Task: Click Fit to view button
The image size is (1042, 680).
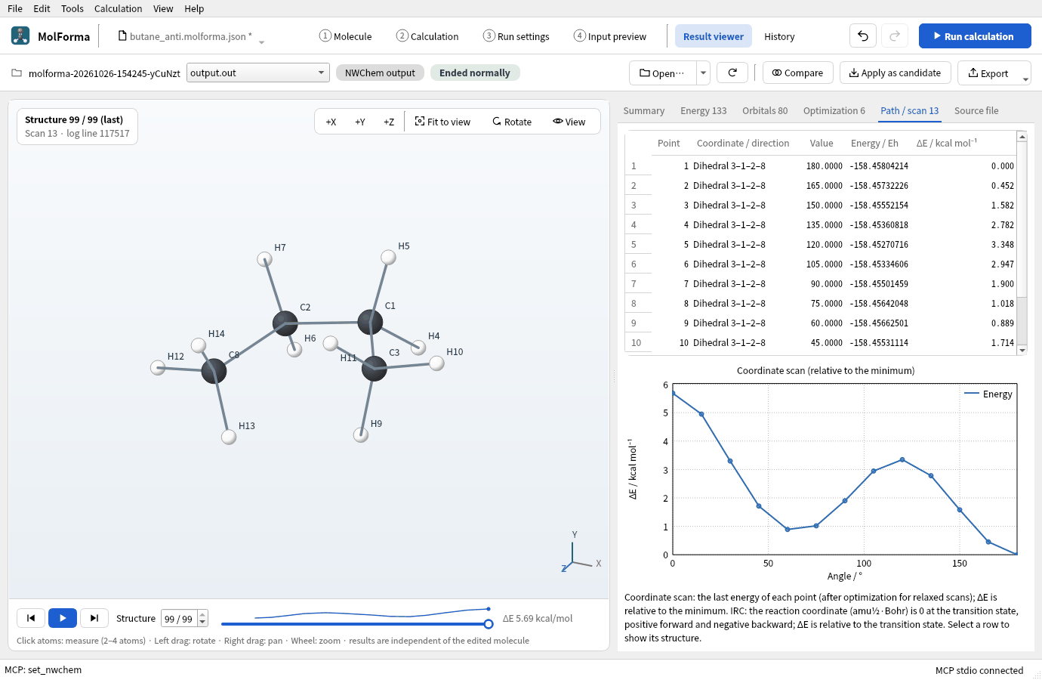Action: pos(442,122)
